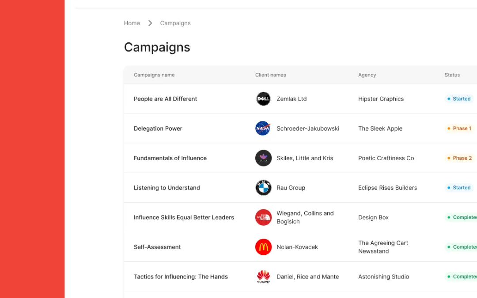
Task: Click the Status column header
Action: [452, 75]
